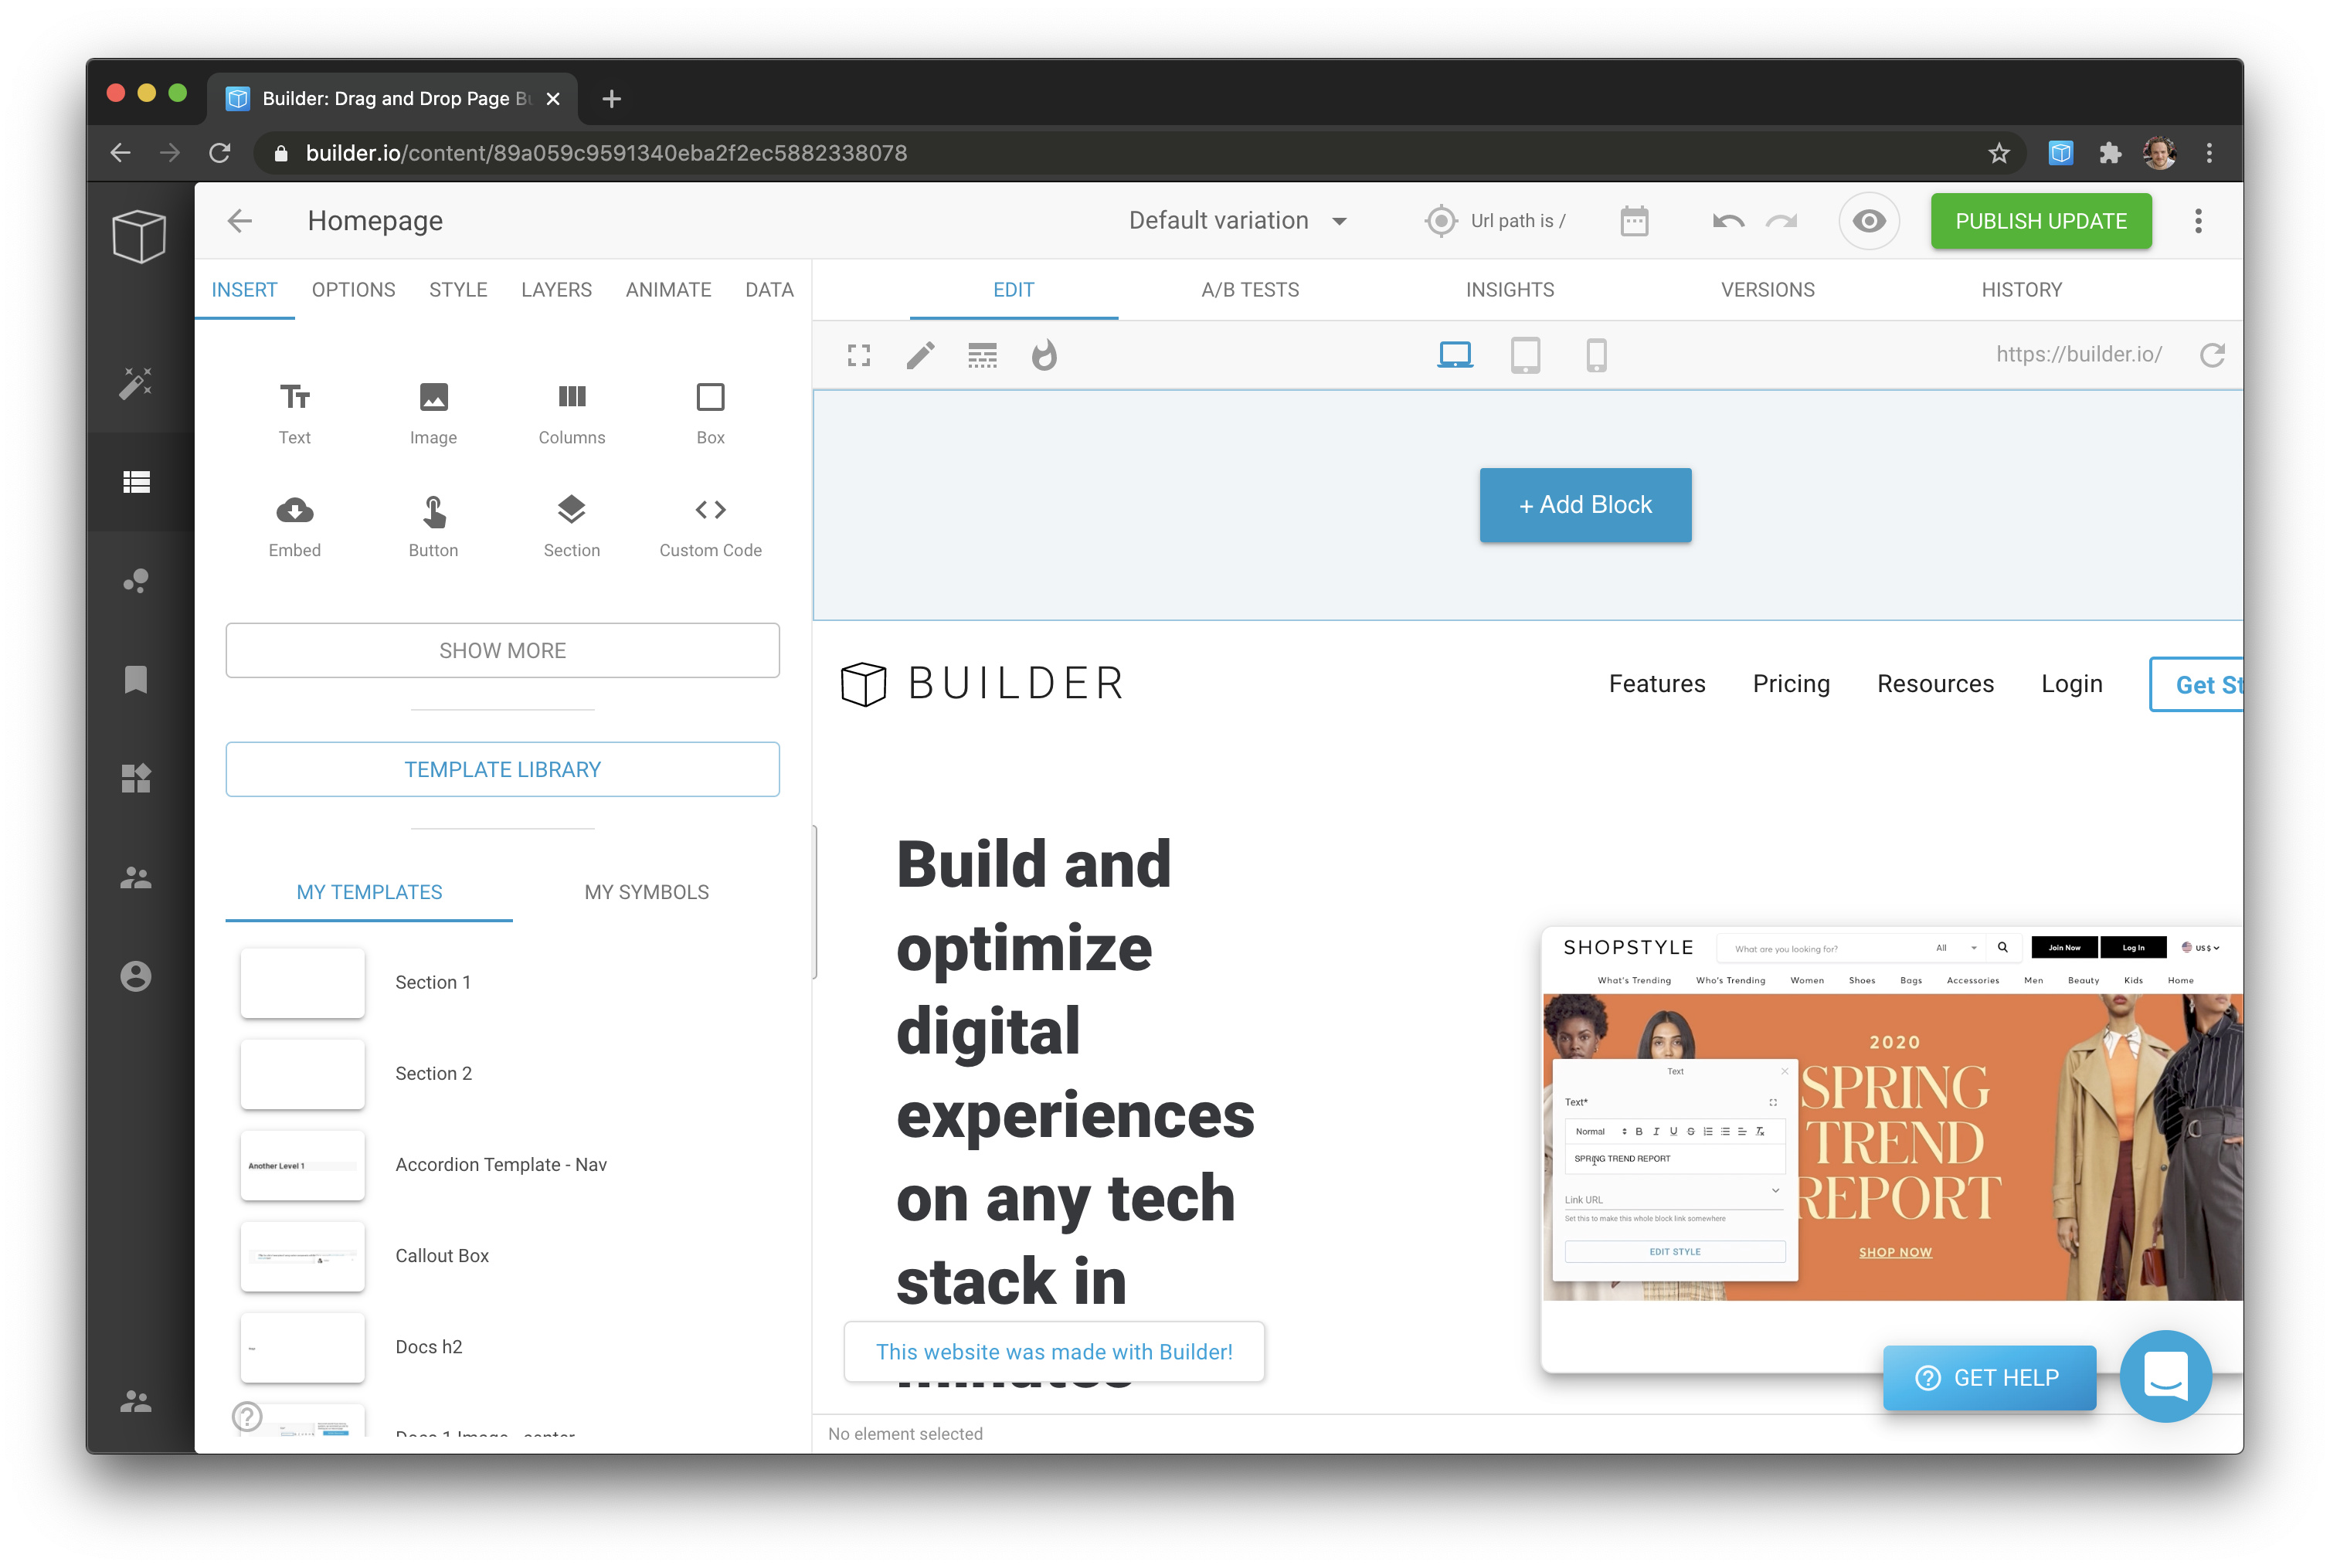Switch to desktop preview device
This screenshot has width=2330, height=1568.
pos(1455,355)
